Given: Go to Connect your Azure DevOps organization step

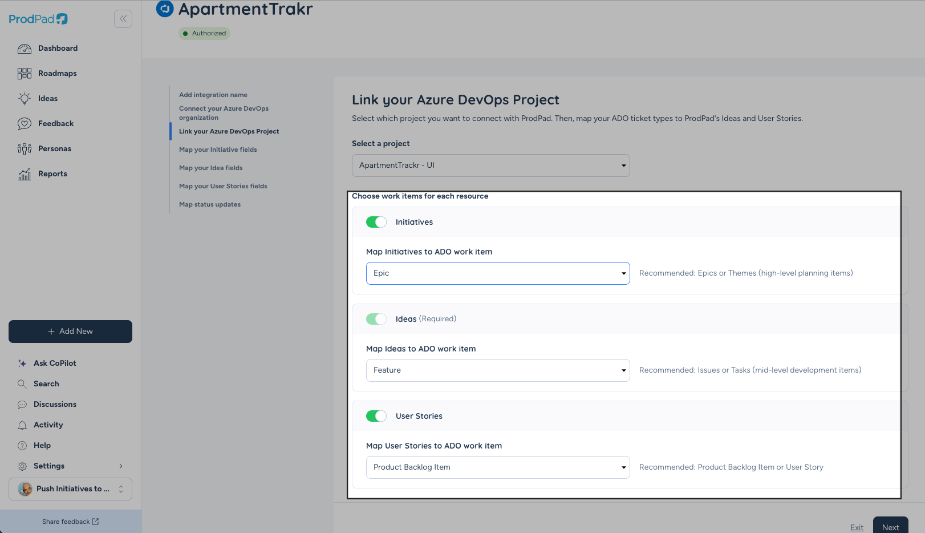Looking at the screenshot, I should (x=224, y=113).
